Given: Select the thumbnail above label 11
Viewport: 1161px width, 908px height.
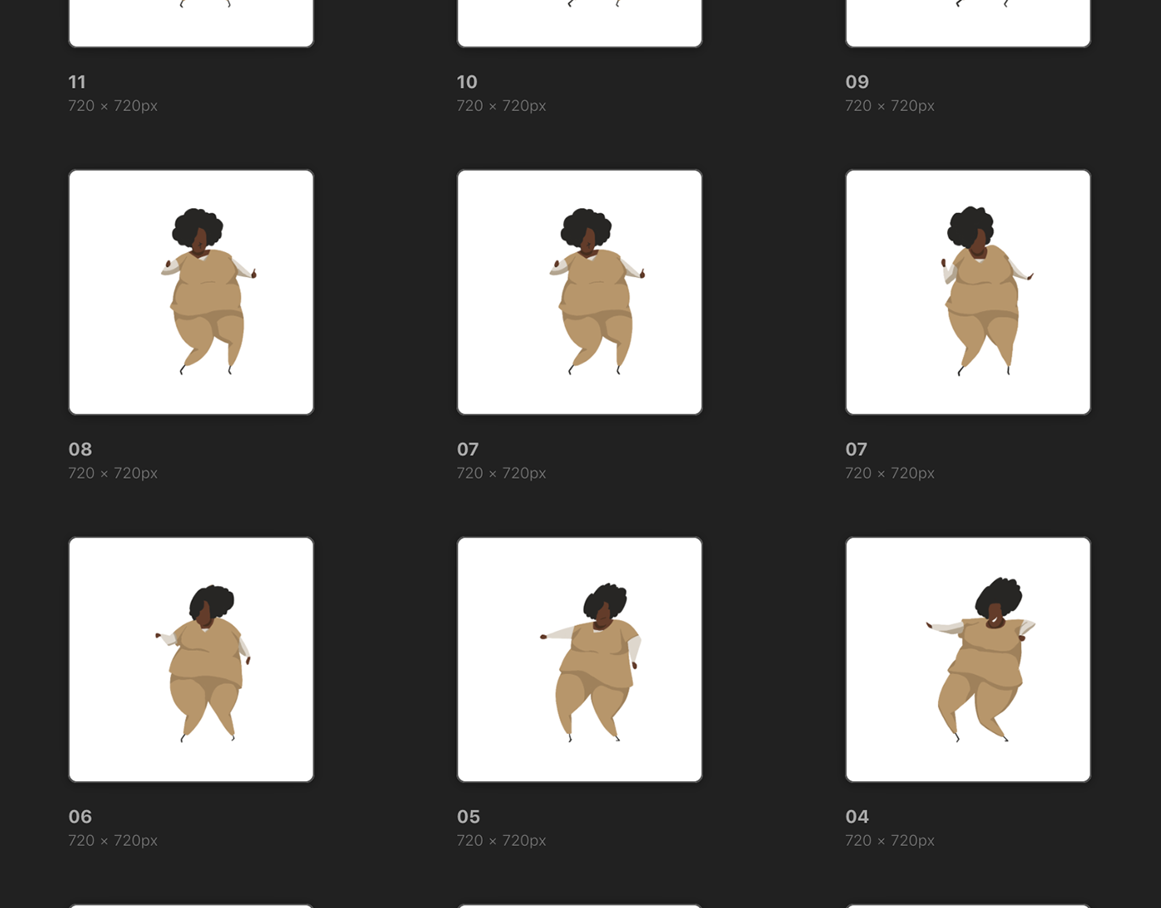Looking at the screenshot, I should point(191,23).
